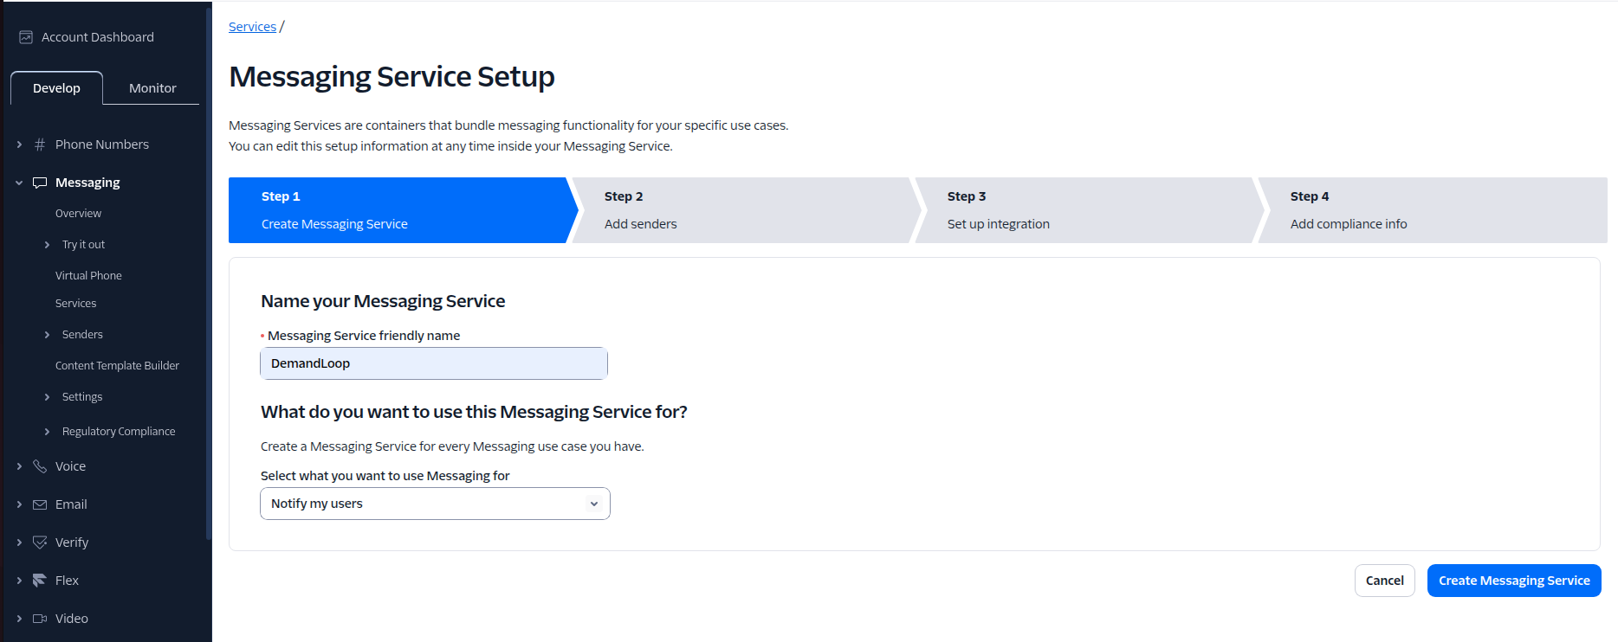This screenshot has height=642, width=1618.
Task: Expand the Phone Numbers section
Action: coord(19,144)
